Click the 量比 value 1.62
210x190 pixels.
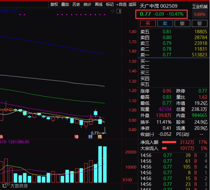[x=203, y=97]
